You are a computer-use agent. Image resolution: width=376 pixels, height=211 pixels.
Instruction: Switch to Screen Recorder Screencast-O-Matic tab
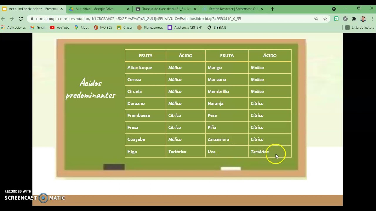click(233, 9)
